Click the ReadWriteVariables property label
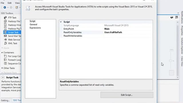183x103 pixels. (x=73, y=36)
